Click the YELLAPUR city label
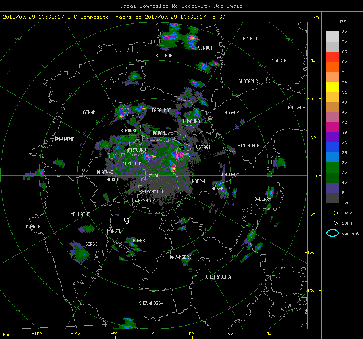363x339 pixels. tap(80, 214)
